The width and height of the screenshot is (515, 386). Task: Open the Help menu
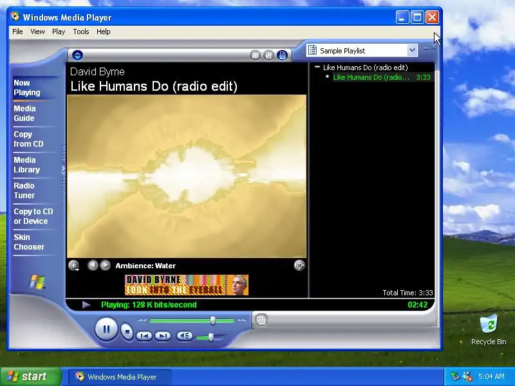[104, 32]
